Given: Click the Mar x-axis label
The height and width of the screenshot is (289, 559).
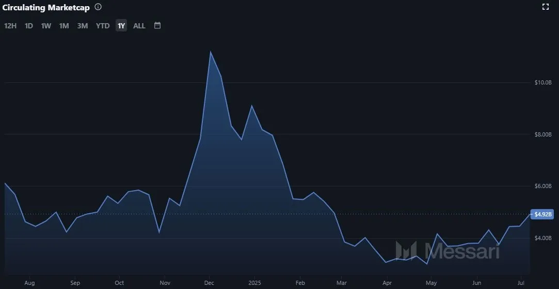Looking at the screenshot, I should pyautogui.click(x=341, y=283).
